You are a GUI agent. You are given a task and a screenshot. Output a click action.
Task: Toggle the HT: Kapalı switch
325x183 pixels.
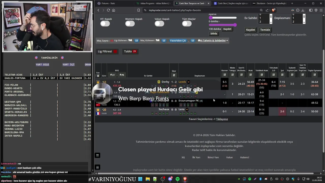click(x=105, y=24)
